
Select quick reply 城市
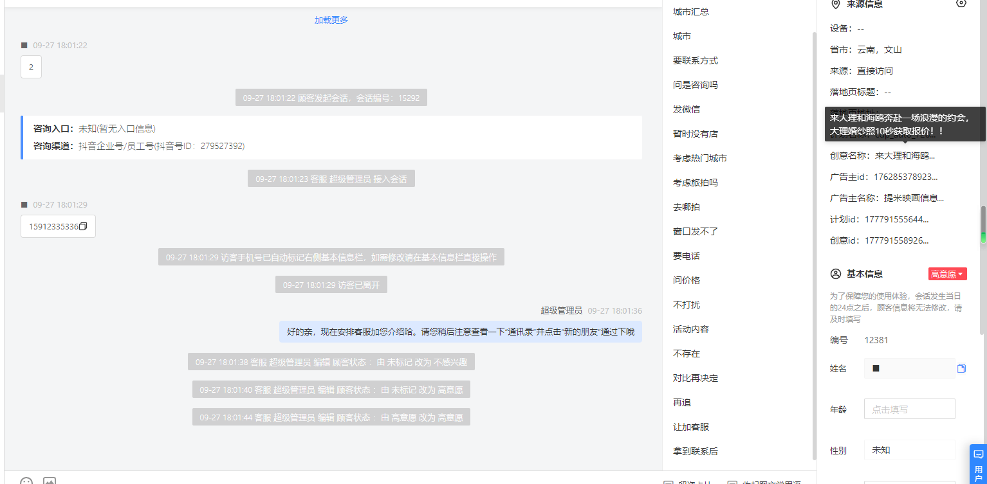coord(682,36)
